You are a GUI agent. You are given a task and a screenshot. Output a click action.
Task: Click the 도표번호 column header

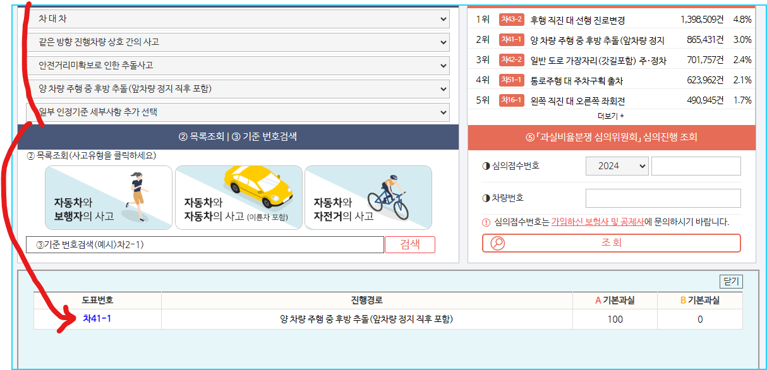pyautogui.click(x=98, y=301)
